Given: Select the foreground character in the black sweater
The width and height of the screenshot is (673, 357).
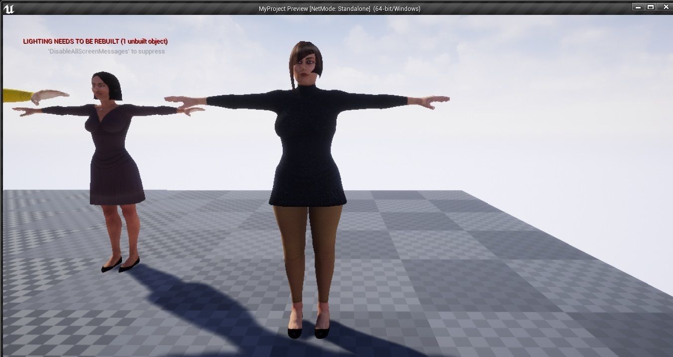Looking at the screenshot, I should coord(307,149).
